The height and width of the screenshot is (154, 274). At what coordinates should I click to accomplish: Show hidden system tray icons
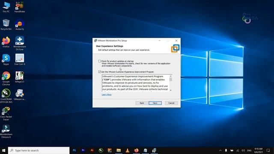click(x=220, y=150)
